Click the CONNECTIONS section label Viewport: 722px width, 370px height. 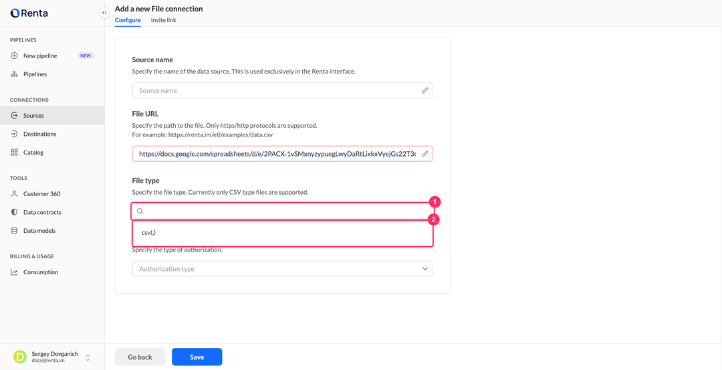tap(29, 100)
